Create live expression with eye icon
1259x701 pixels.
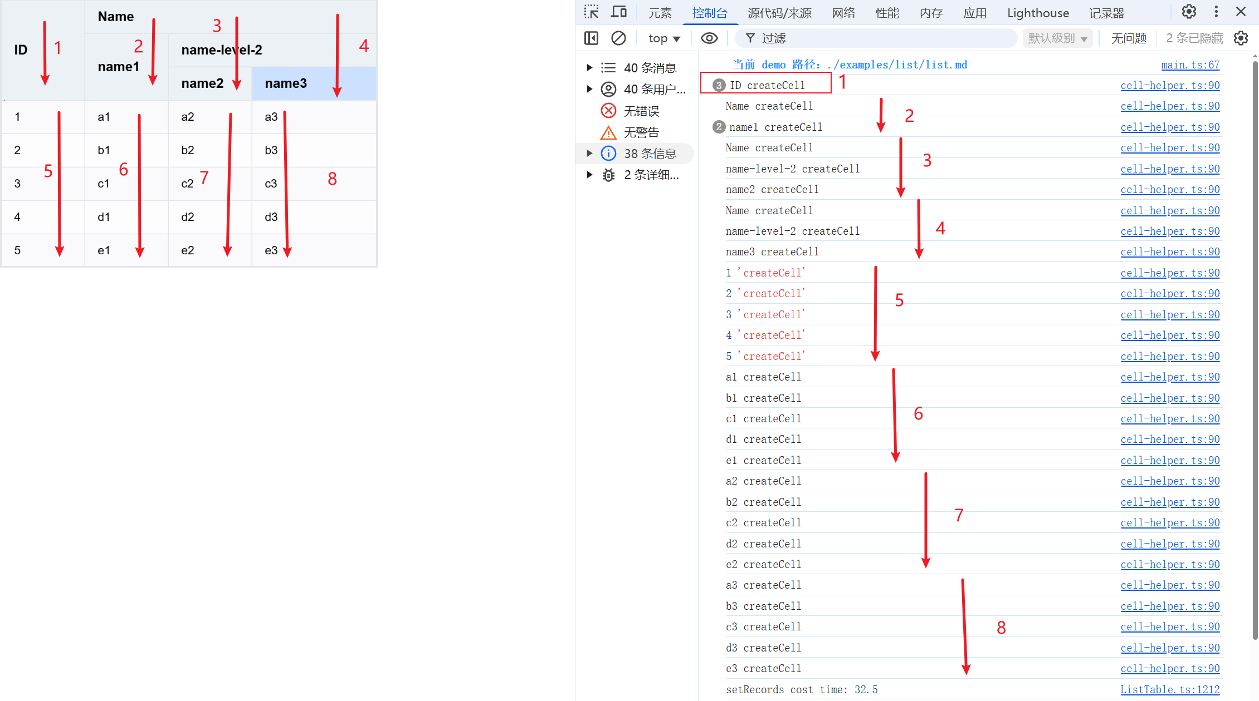[x=709, y=38]
